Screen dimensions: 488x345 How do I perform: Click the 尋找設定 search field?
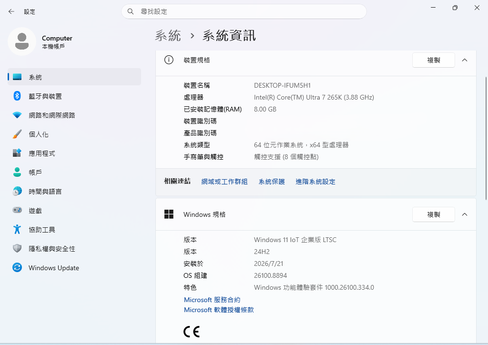(244, 11)
